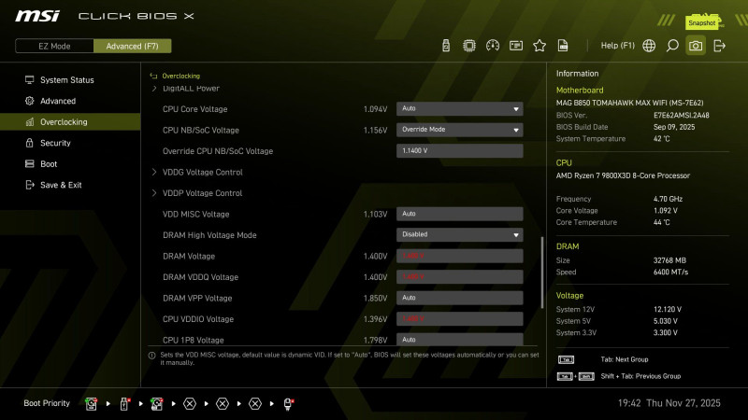
Task: Click the CPU 1P8 reading 1.798V
Action: (375, 340)
